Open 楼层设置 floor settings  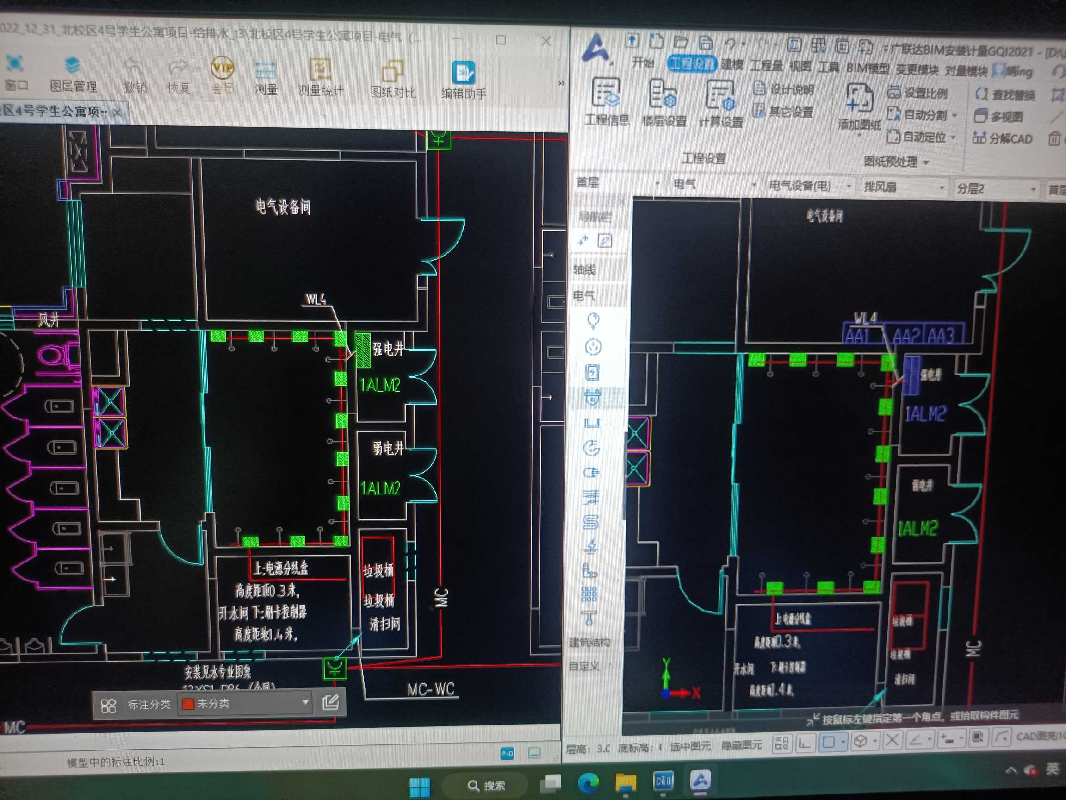point(663,103)
